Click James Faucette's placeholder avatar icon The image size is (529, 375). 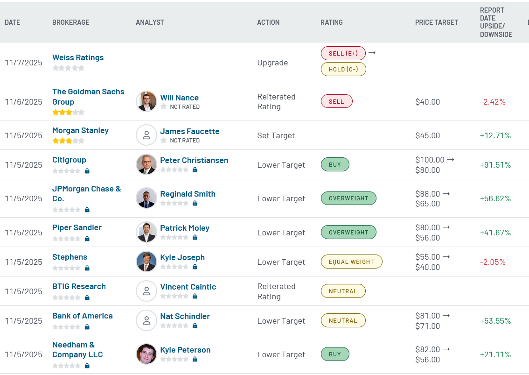[x=146, y=135]
